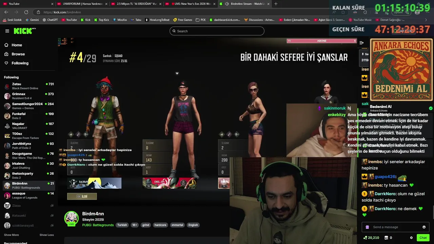Mute the Birdm4nn Stream tab speaker

click(226, 4)
